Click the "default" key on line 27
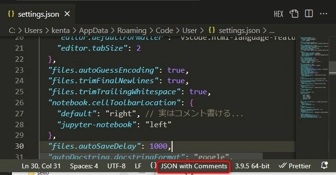 77,113
